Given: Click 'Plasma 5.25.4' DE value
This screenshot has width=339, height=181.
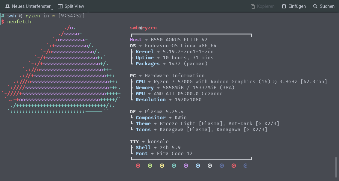Looking at the screenshot, I should pyautogui.click(x=164, y=111).
